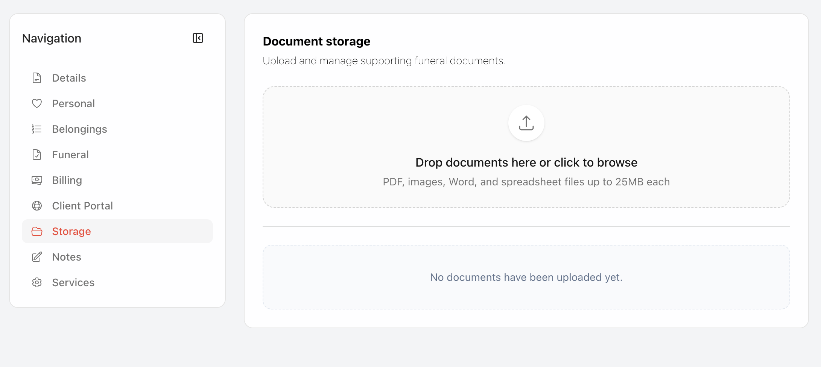Click the Belongings list icon
Viewport: 821px width, 367px height.
point(37,129)
